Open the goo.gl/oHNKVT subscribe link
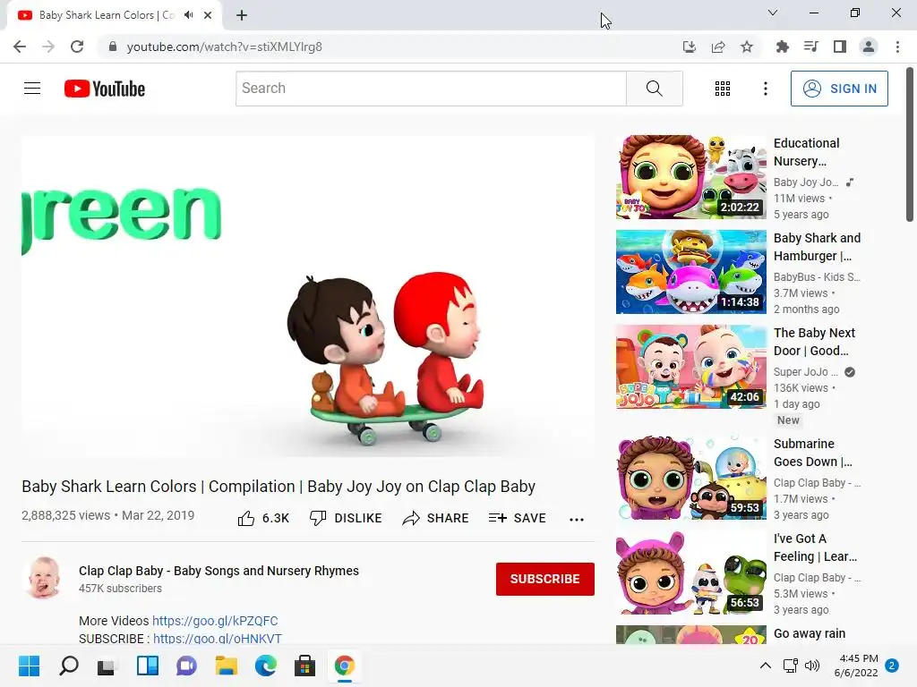This screenshot has height=687, width=917. (x=218, y=639)
